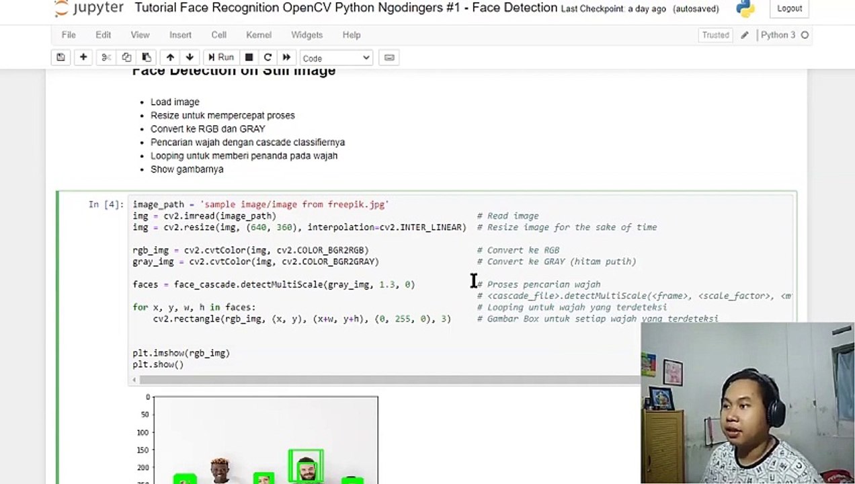
Task: Click the notebook title to rename
Action: (x=346, y=8)
